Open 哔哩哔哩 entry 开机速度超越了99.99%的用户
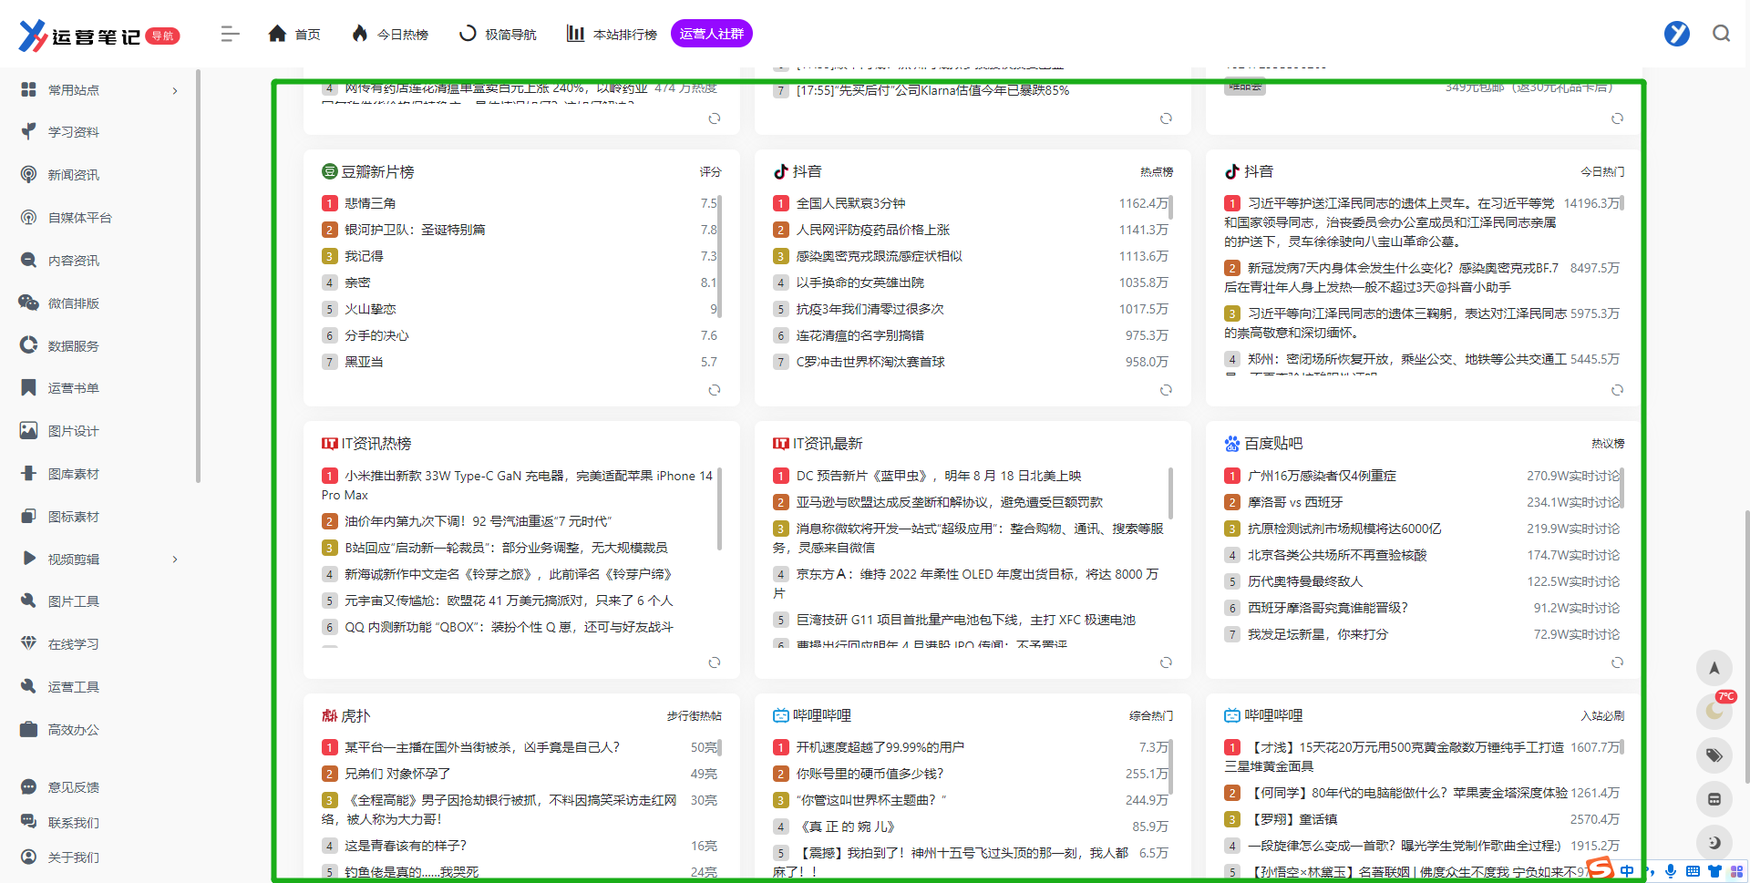 click(x=880, y=747)
